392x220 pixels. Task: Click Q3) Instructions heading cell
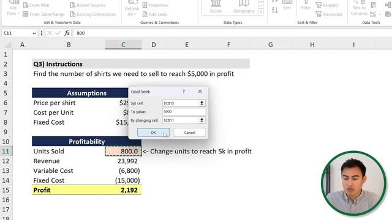coord(141,64)
